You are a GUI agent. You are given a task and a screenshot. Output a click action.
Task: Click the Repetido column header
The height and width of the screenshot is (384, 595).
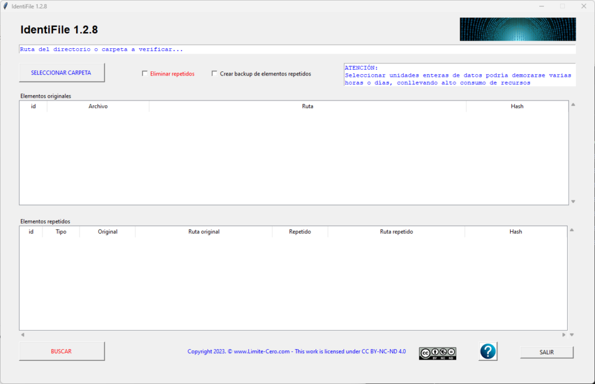(x=300, y=231)
